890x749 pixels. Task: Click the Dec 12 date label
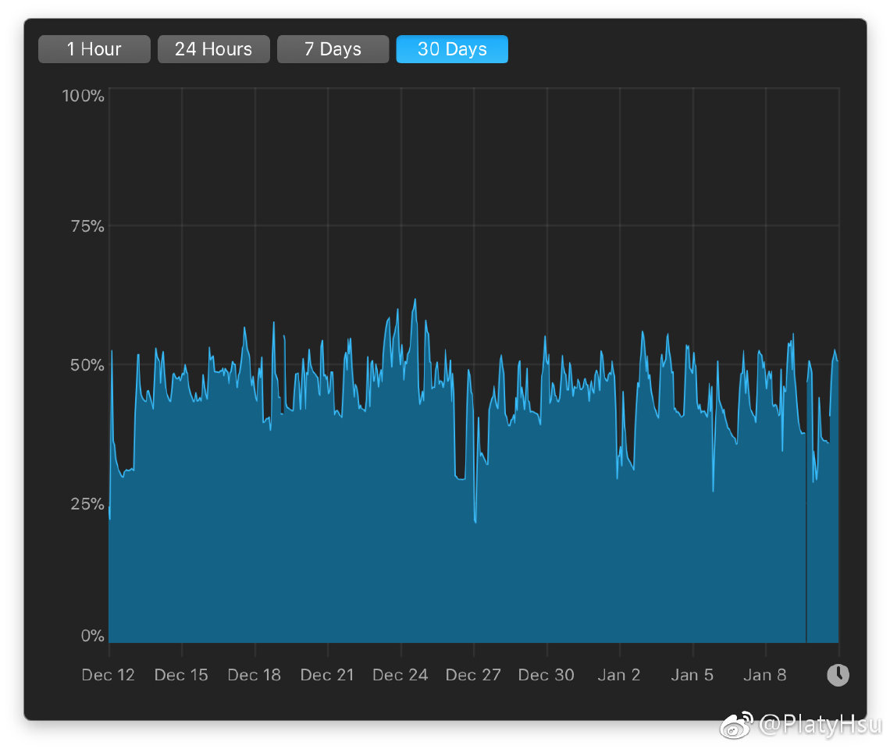(109, 675)
